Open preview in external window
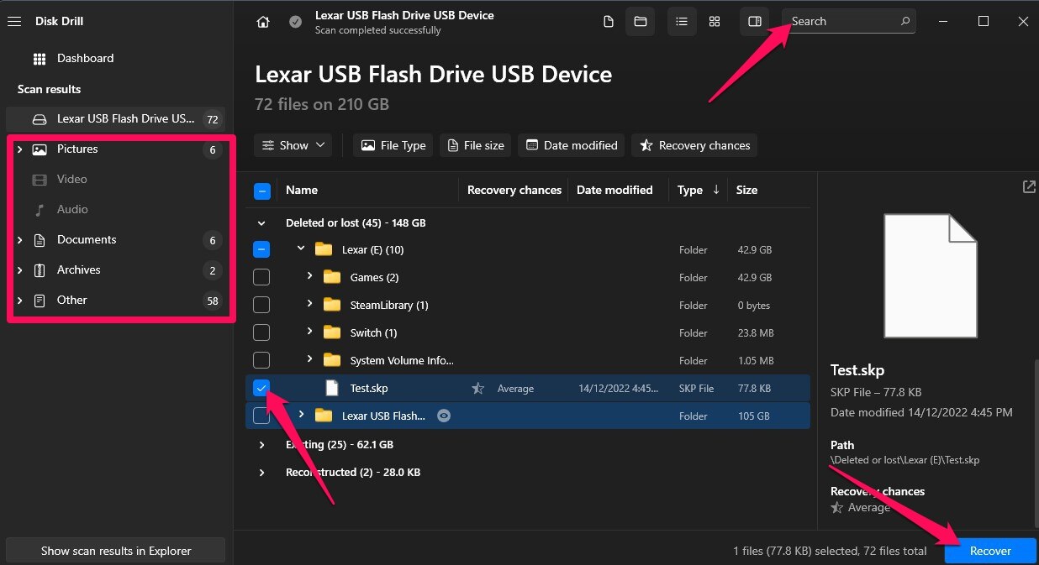The height and width of the screenshot is (565, 1039). click(1029, 187)
